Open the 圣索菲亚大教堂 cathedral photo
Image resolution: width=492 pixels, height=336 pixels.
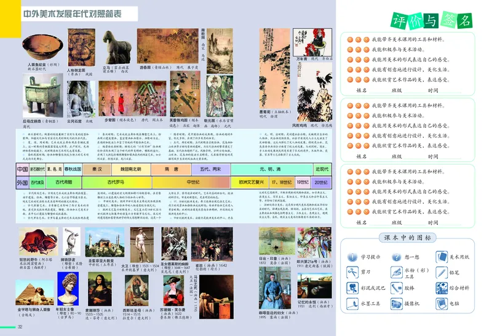pyautogui.click(x=105, y=242)
